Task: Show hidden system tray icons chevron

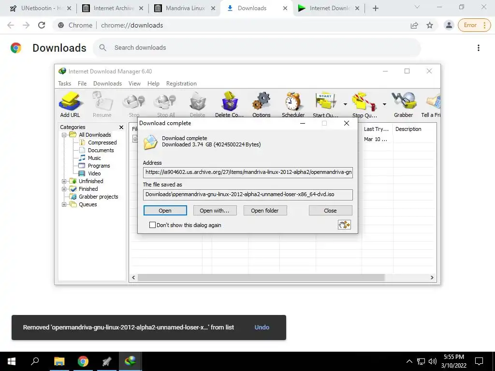Action: pyautogui.click(x=409, y=361)
